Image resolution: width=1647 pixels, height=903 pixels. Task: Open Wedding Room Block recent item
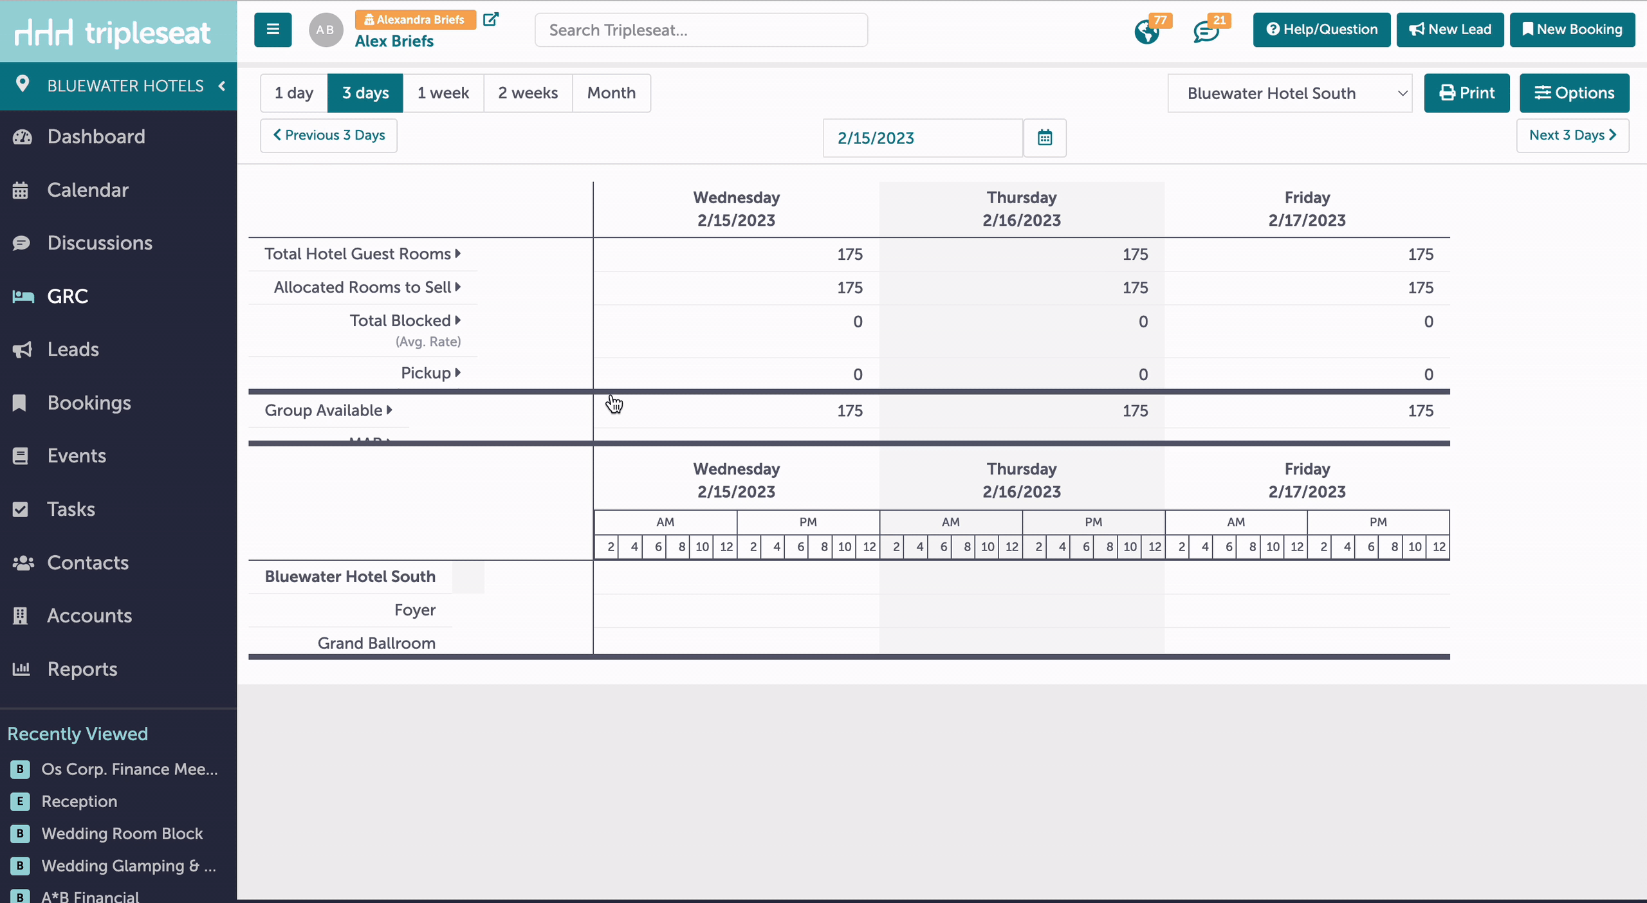(x=122, y=834)
